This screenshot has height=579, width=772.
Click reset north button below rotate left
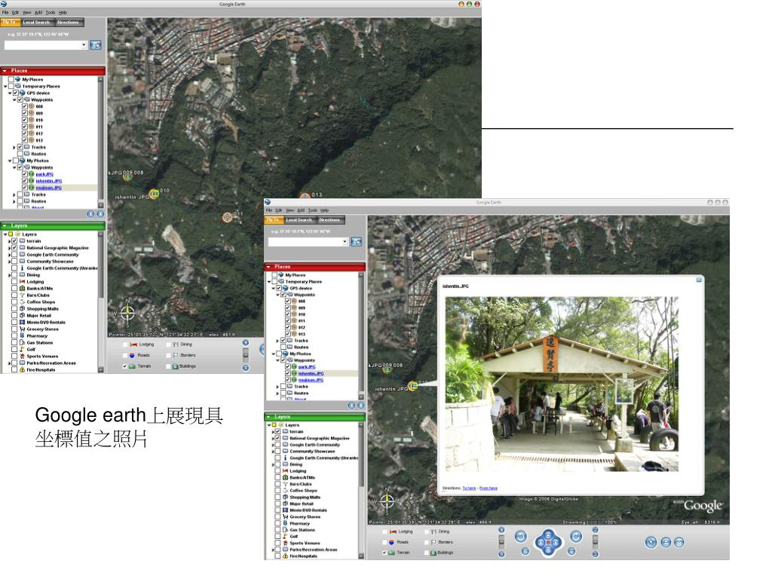pyautogui.click(x=525, y=551)
